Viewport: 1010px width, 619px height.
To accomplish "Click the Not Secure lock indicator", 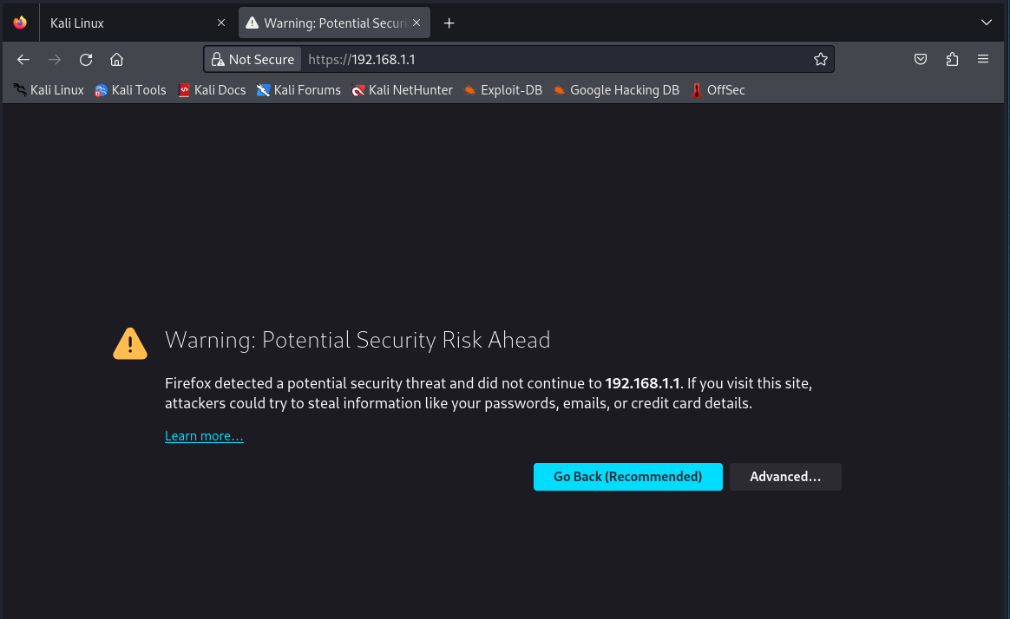I will 252,60.
